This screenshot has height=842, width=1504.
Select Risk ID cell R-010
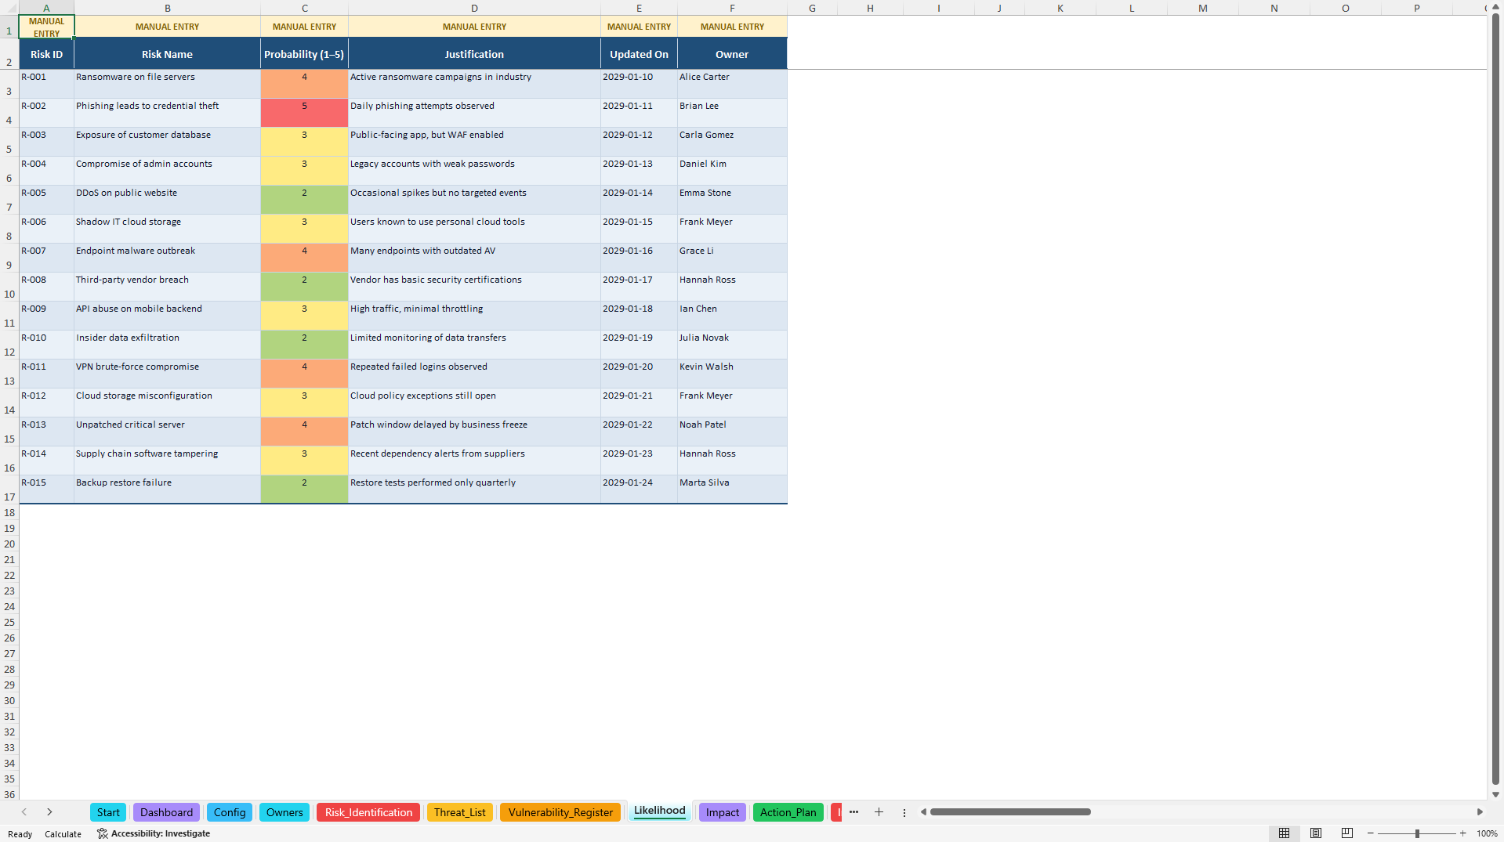[46, 345]
